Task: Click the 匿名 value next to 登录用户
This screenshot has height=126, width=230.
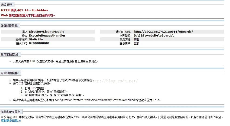Action: click(137, 43)
